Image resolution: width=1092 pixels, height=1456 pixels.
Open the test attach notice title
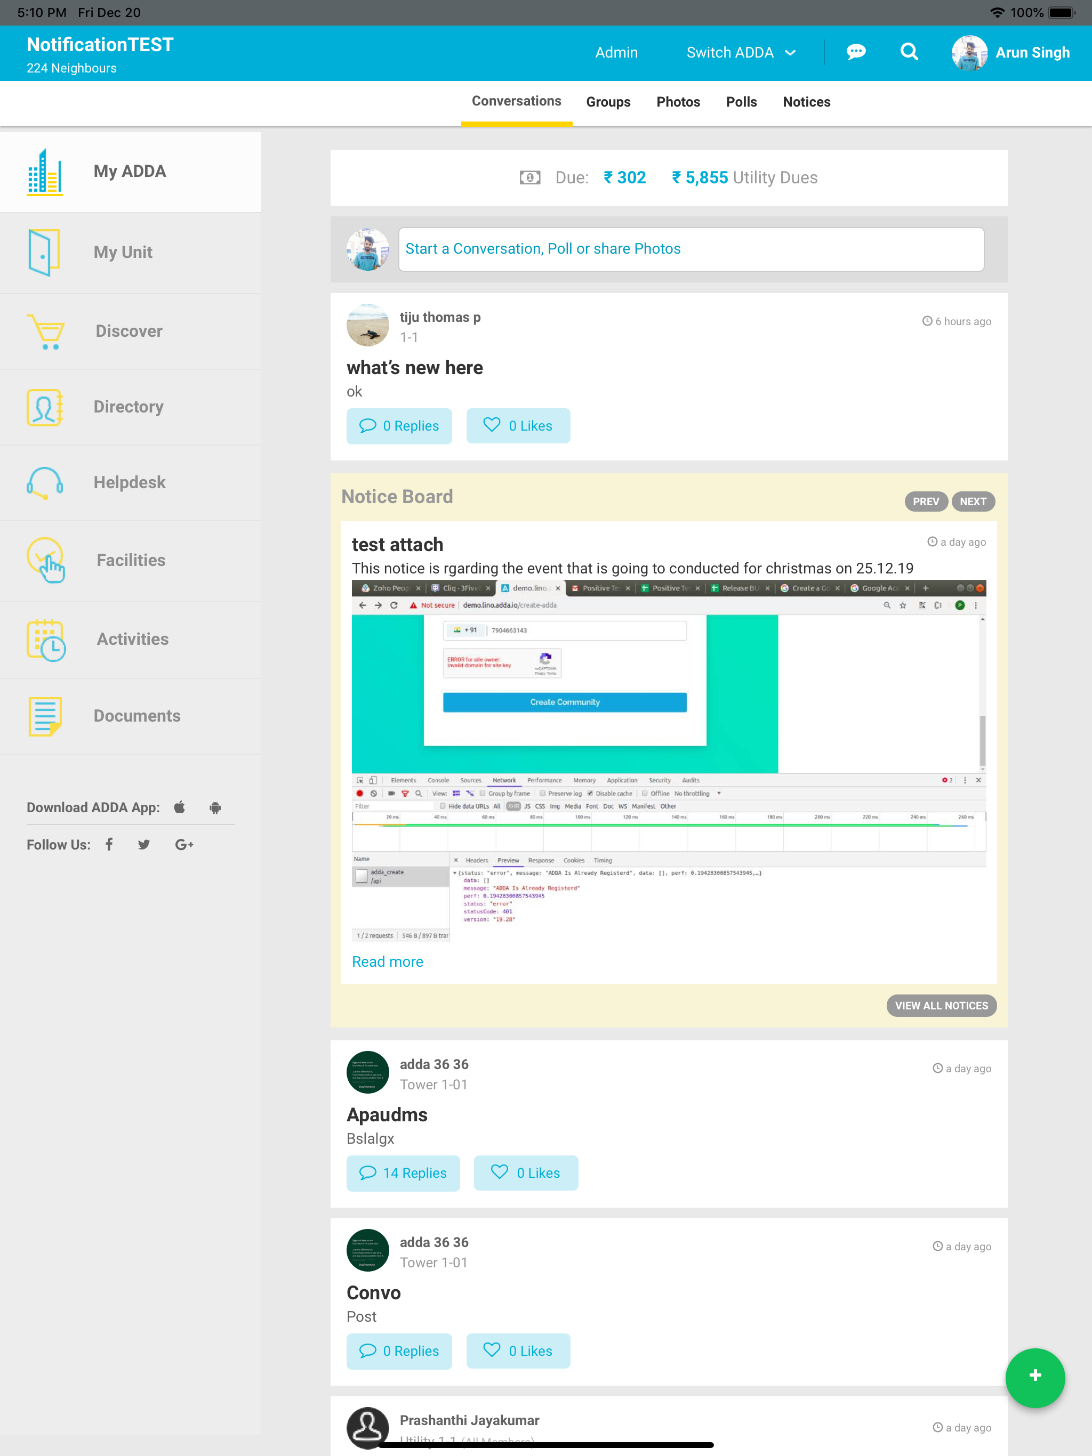click(x=397, y=544)
